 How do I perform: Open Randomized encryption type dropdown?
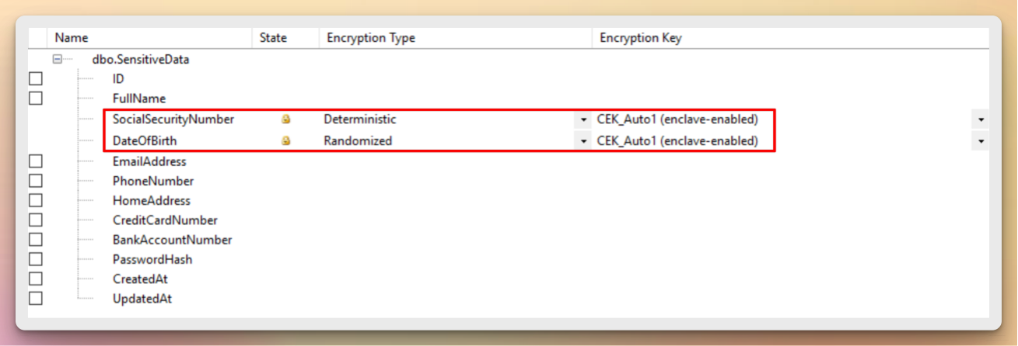(584, 141)
